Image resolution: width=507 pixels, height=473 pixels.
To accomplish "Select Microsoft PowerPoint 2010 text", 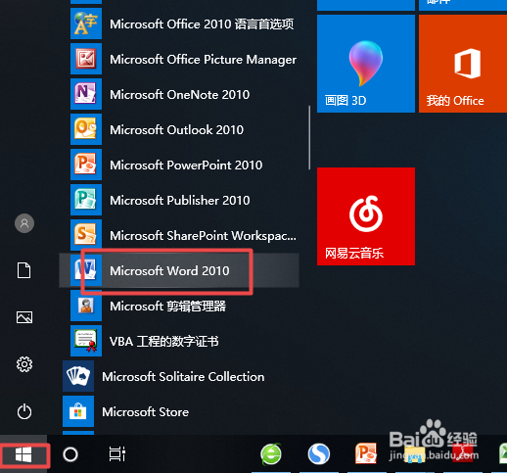I will click(186, 166).
